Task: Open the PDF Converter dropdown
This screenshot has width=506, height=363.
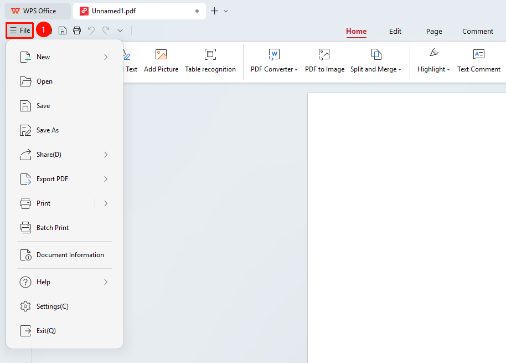Action: click(274, 61)
